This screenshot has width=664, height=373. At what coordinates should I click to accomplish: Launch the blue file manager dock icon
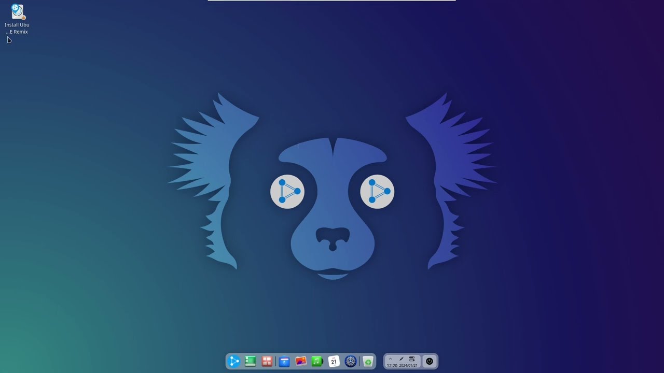[x=284, y=362]
